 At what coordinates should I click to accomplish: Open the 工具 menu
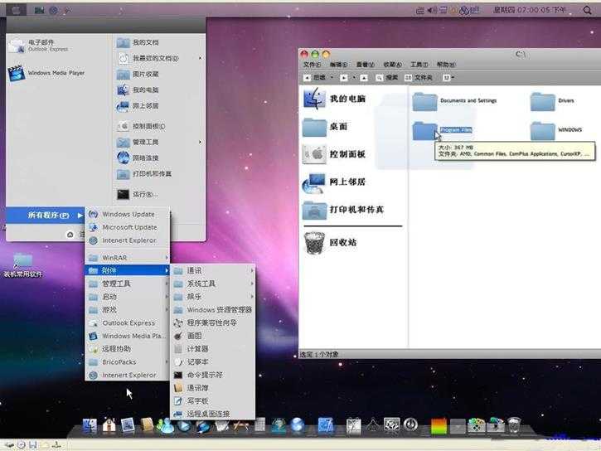point(419,65)
